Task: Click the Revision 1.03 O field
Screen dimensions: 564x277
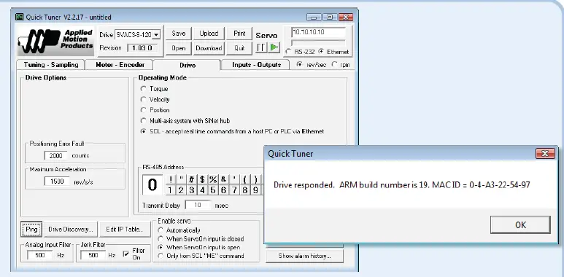Action: [x=142, y=48]
